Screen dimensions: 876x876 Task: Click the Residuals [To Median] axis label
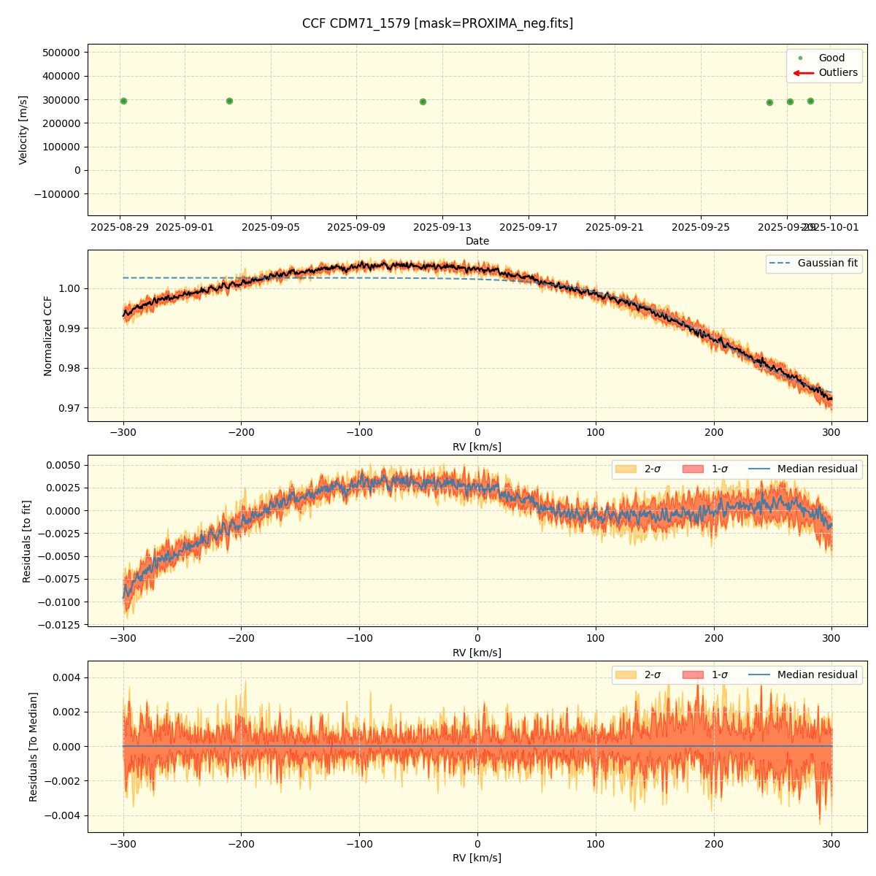34,747
